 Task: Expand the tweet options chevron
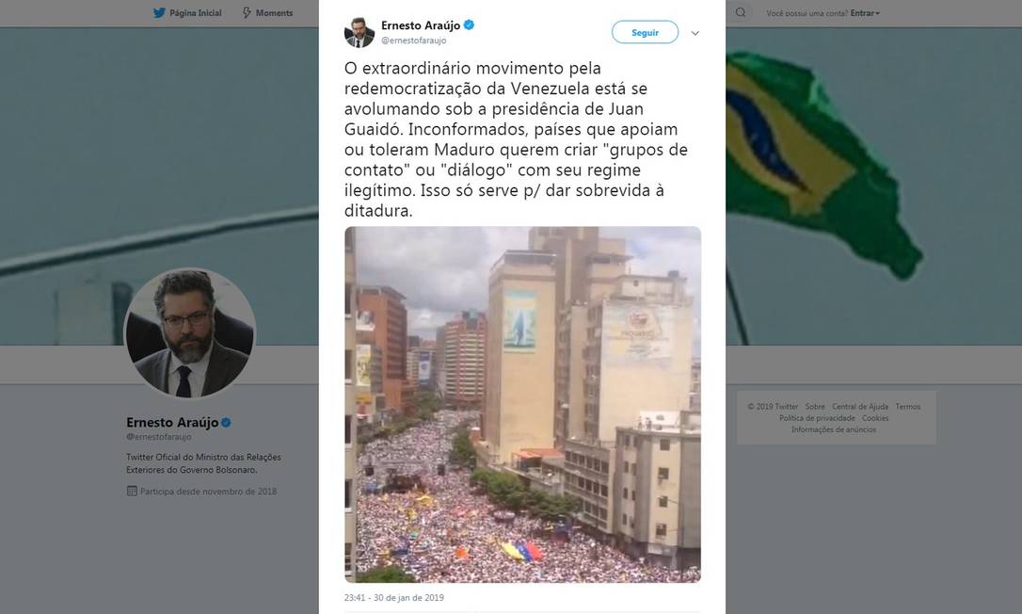click(x=695, y=33)
